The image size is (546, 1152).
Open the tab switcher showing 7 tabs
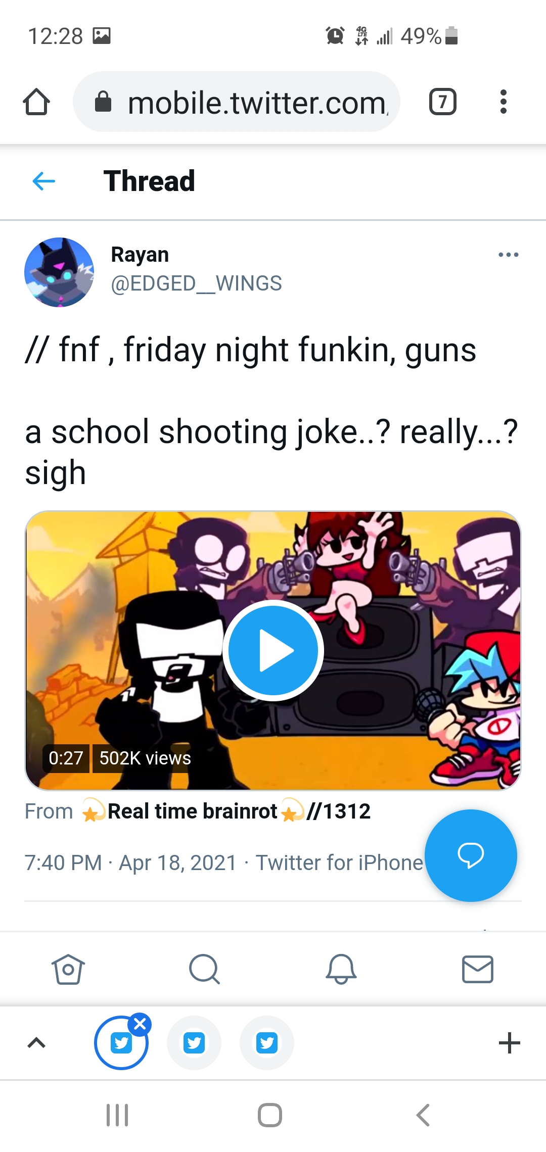[442, 102]
